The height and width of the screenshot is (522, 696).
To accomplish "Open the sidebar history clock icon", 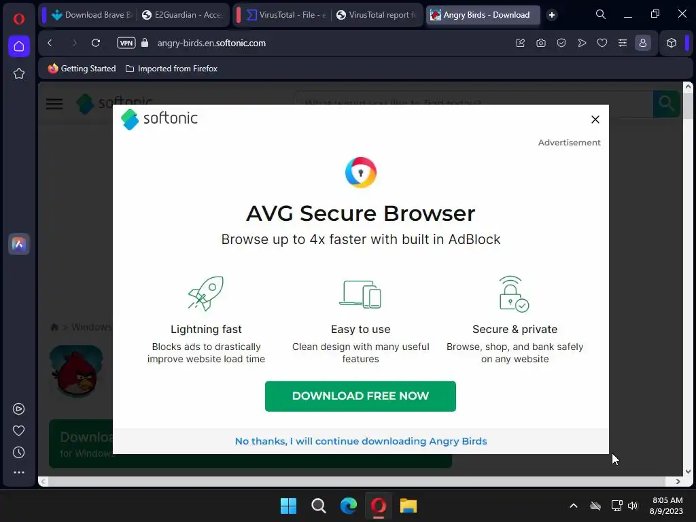I will 18,452.
